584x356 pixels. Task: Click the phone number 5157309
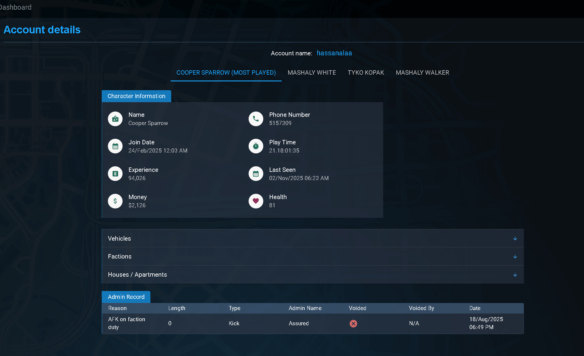[280, 123]
